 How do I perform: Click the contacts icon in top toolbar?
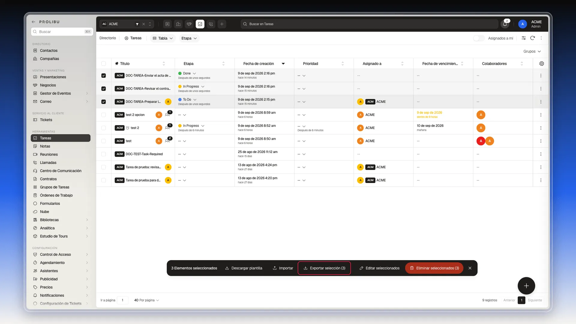(167, 24)
